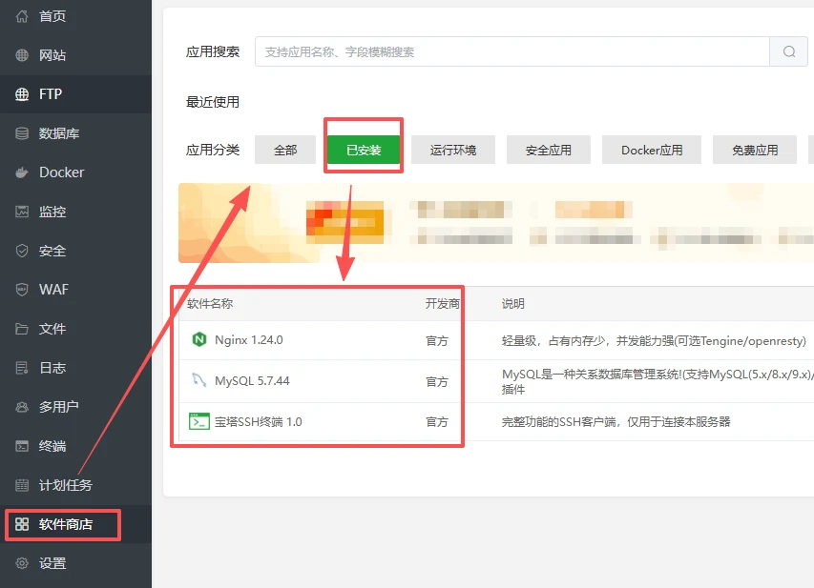Open the 软件商店 menu item
The height and width of the screenshot is (588, 814).
[x=65, y=524]
